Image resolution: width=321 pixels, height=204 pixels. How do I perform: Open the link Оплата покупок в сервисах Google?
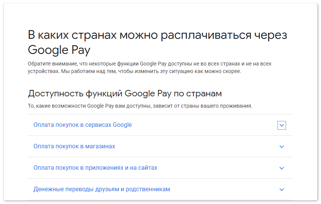pyautogui.click(x=83, y=125)
